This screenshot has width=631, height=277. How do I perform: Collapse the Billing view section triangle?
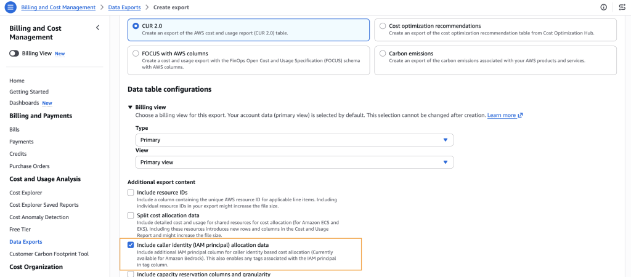(130, 106)
